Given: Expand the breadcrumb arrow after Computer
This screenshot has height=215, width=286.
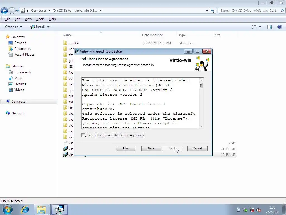Looking at the screenshot, I should (49, 11).
